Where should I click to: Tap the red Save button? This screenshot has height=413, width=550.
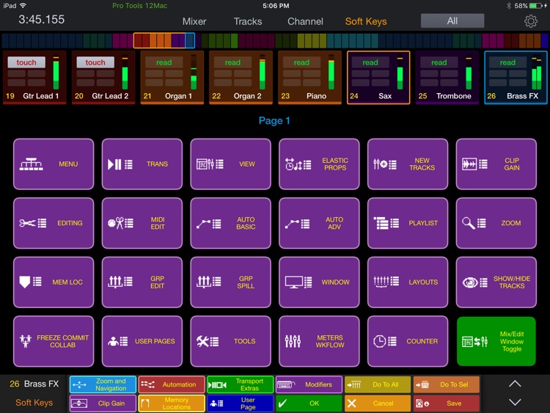tap(447, 403)
